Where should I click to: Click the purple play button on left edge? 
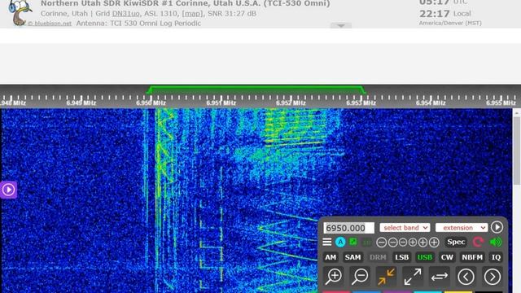tap(8, 190)
